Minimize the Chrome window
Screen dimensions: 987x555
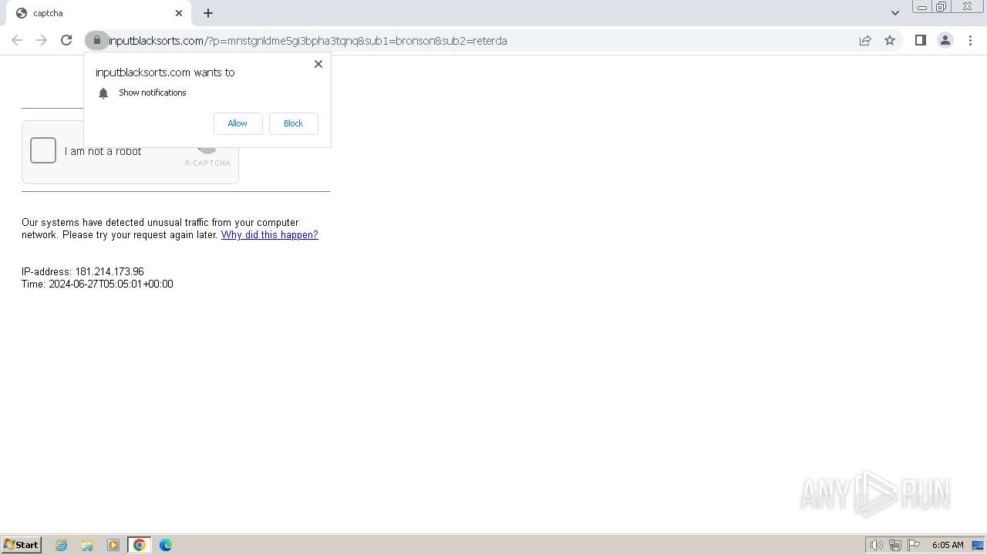pyautogui.click(x=921, y=7)
